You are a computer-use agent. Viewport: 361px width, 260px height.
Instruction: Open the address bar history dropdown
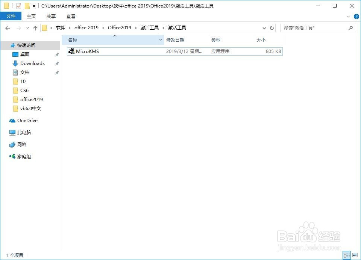pos(264,27)
